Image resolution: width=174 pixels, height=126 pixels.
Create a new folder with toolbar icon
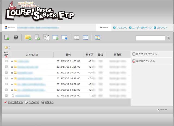click(x=28, y=37)
